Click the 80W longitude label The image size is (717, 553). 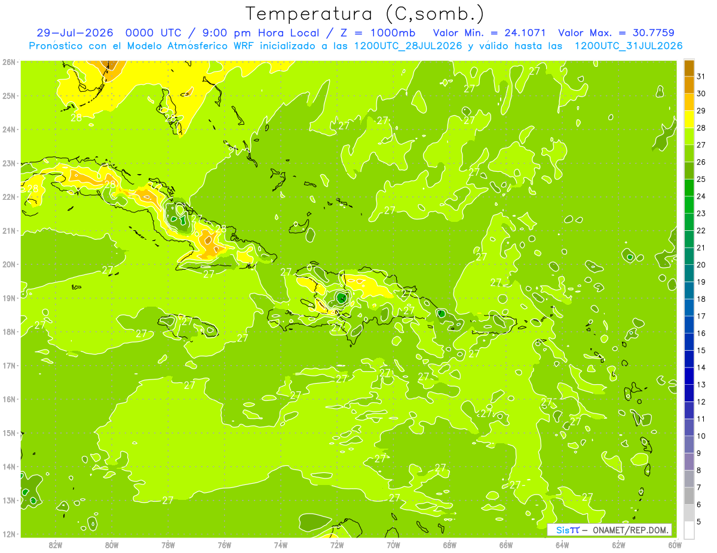pos(112,545)
